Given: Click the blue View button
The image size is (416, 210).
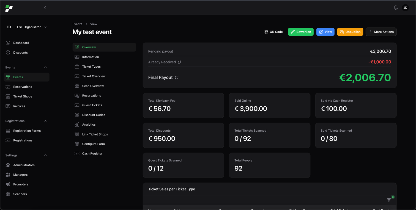Looking at the screenshot, I should [325, 32].
